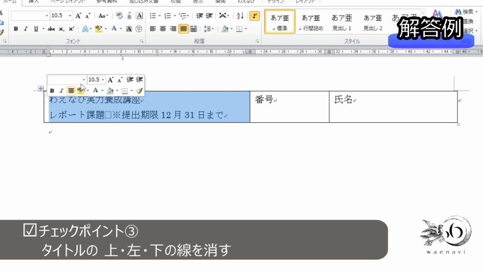Click ribbon Increase Indent button

click(x=209, y=16)
